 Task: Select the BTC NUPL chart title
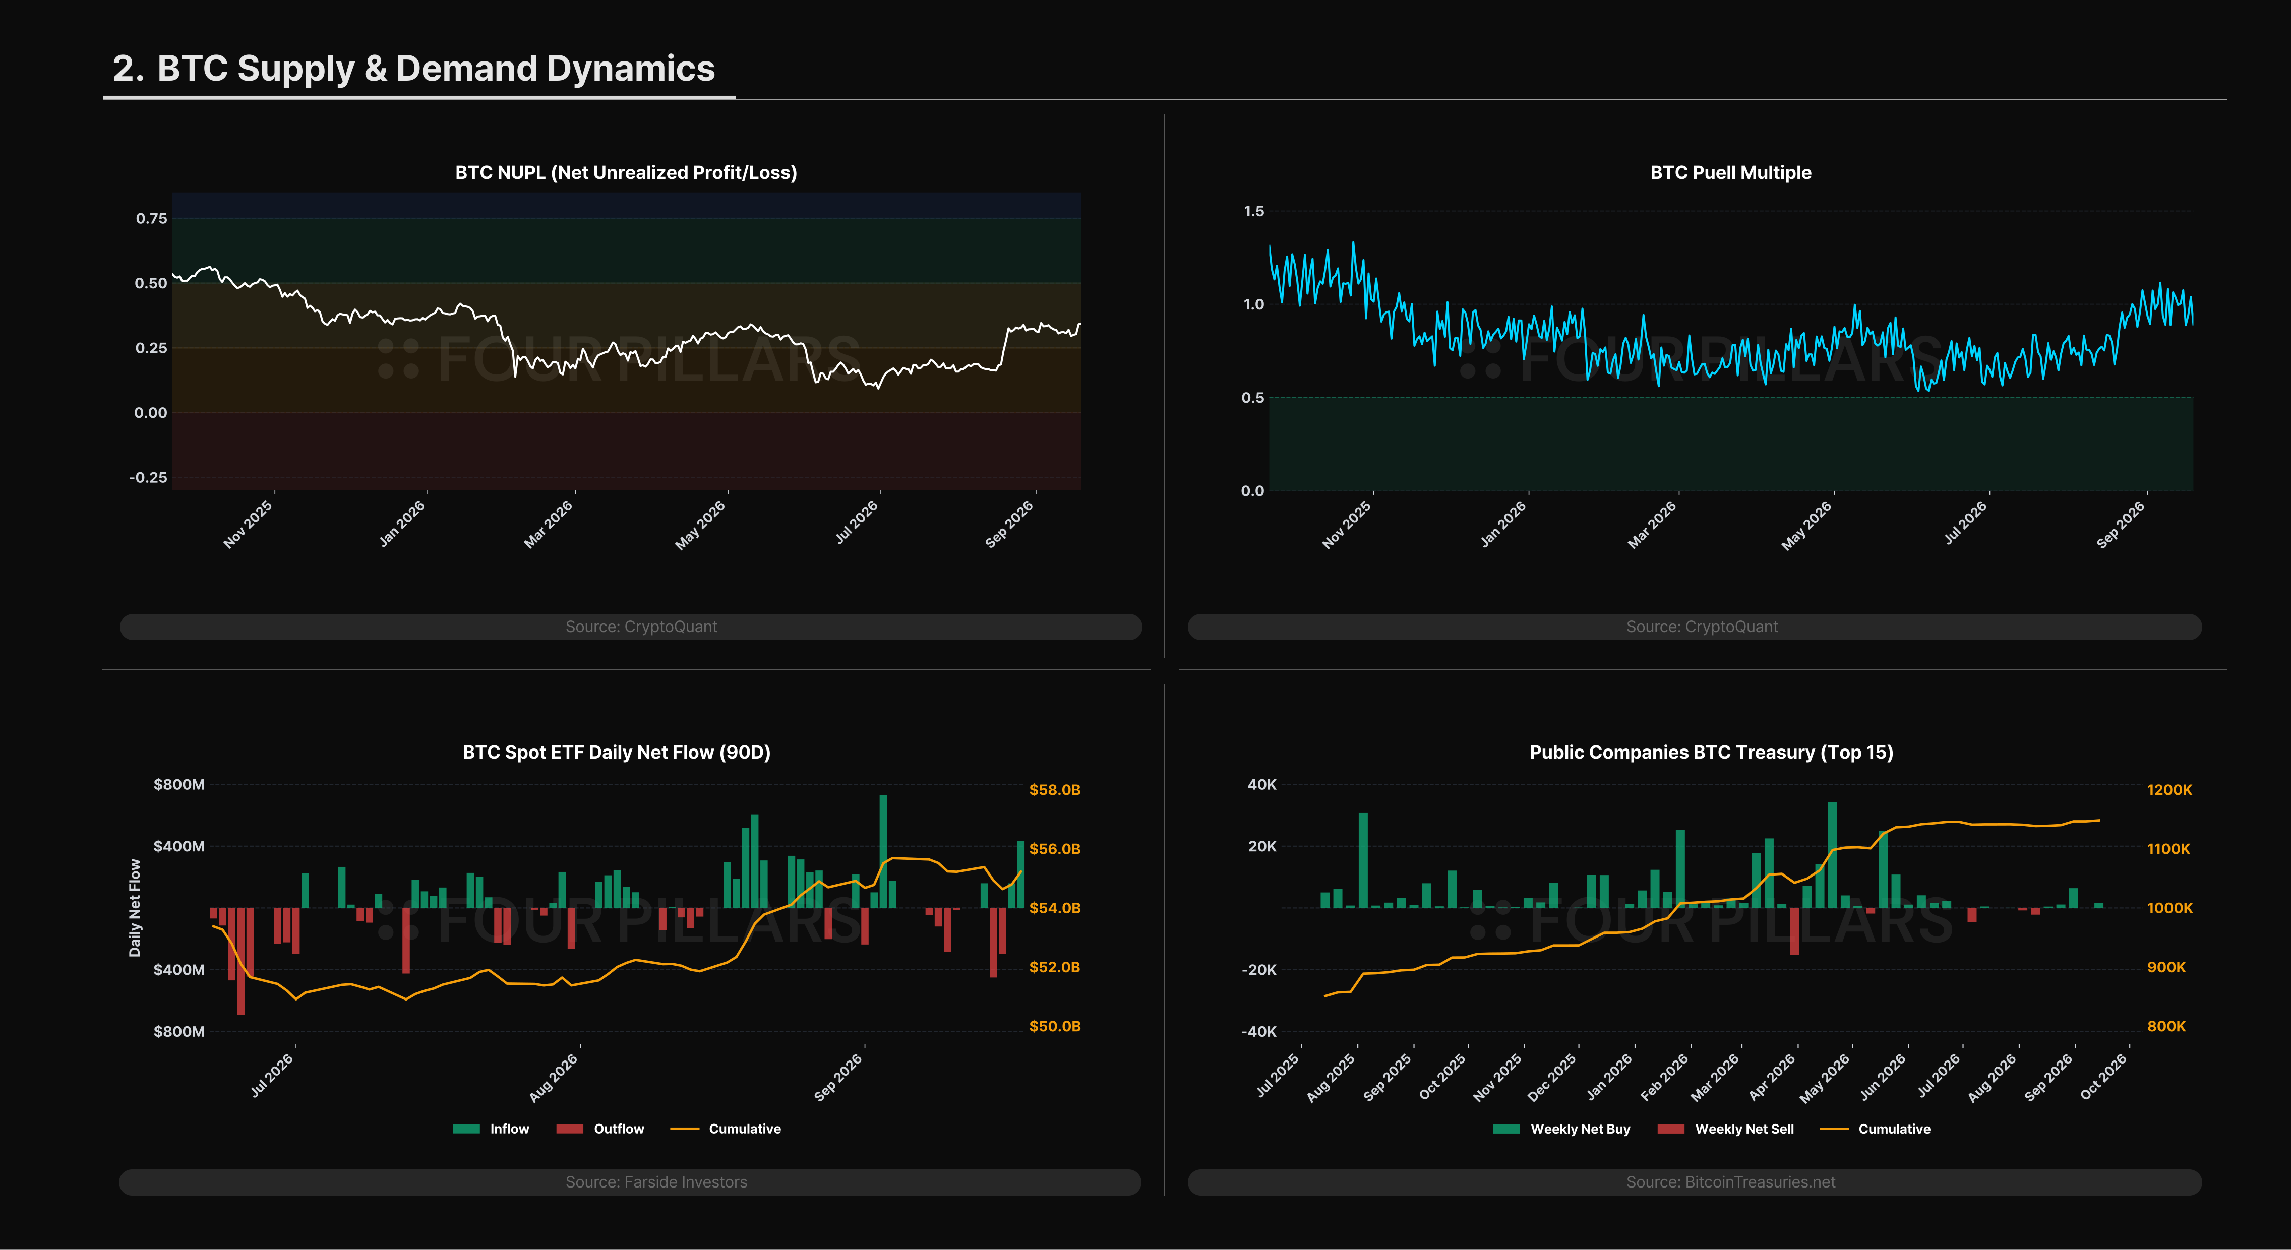(626, 172)
